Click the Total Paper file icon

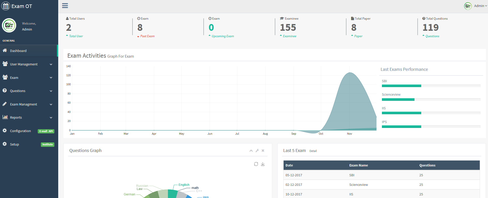coord(352,19)
